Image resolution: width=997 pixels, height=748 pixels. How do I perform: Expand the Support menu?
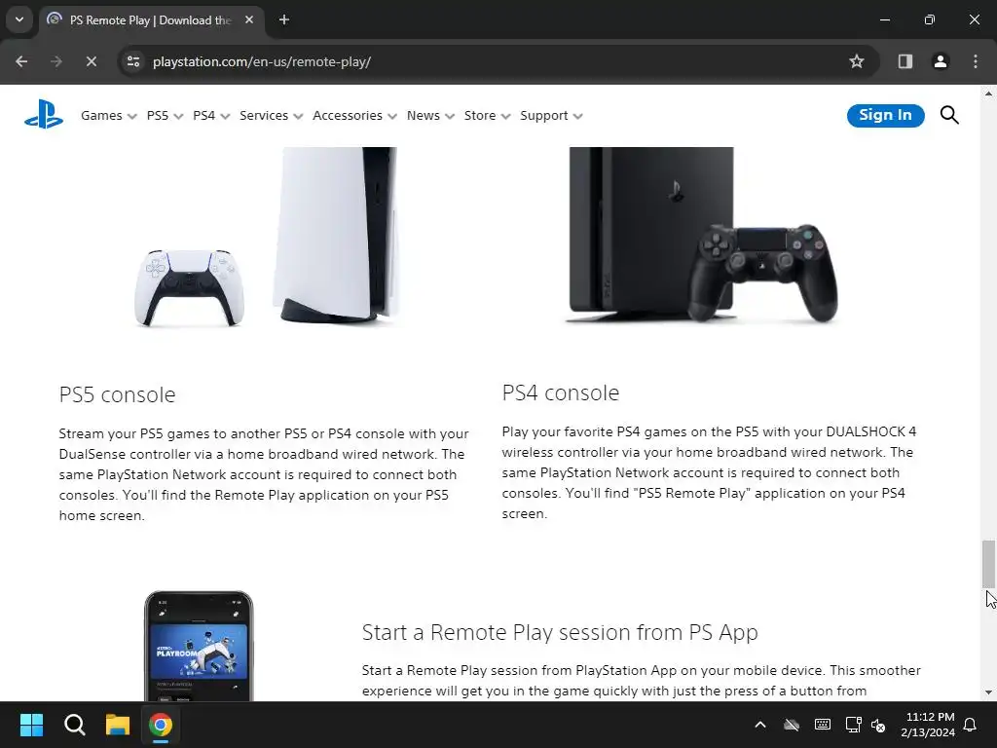[x=551, y=116]
